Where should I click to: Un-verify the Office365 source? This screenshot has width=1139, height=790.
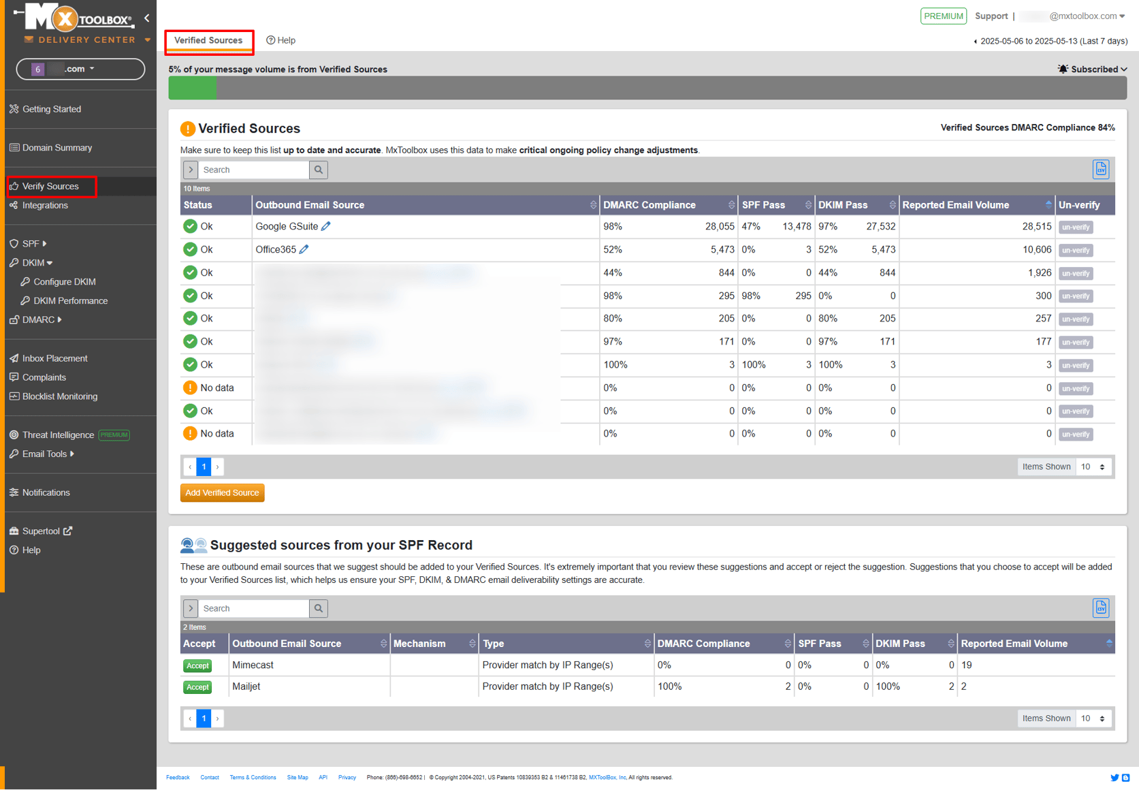(1075, 250)
